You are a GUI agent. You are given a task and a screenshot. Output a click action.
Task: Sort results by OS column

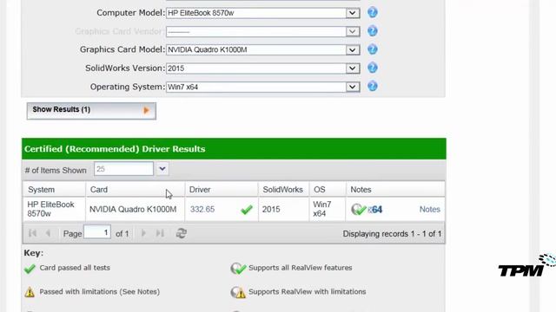click(x=328, y=190)
